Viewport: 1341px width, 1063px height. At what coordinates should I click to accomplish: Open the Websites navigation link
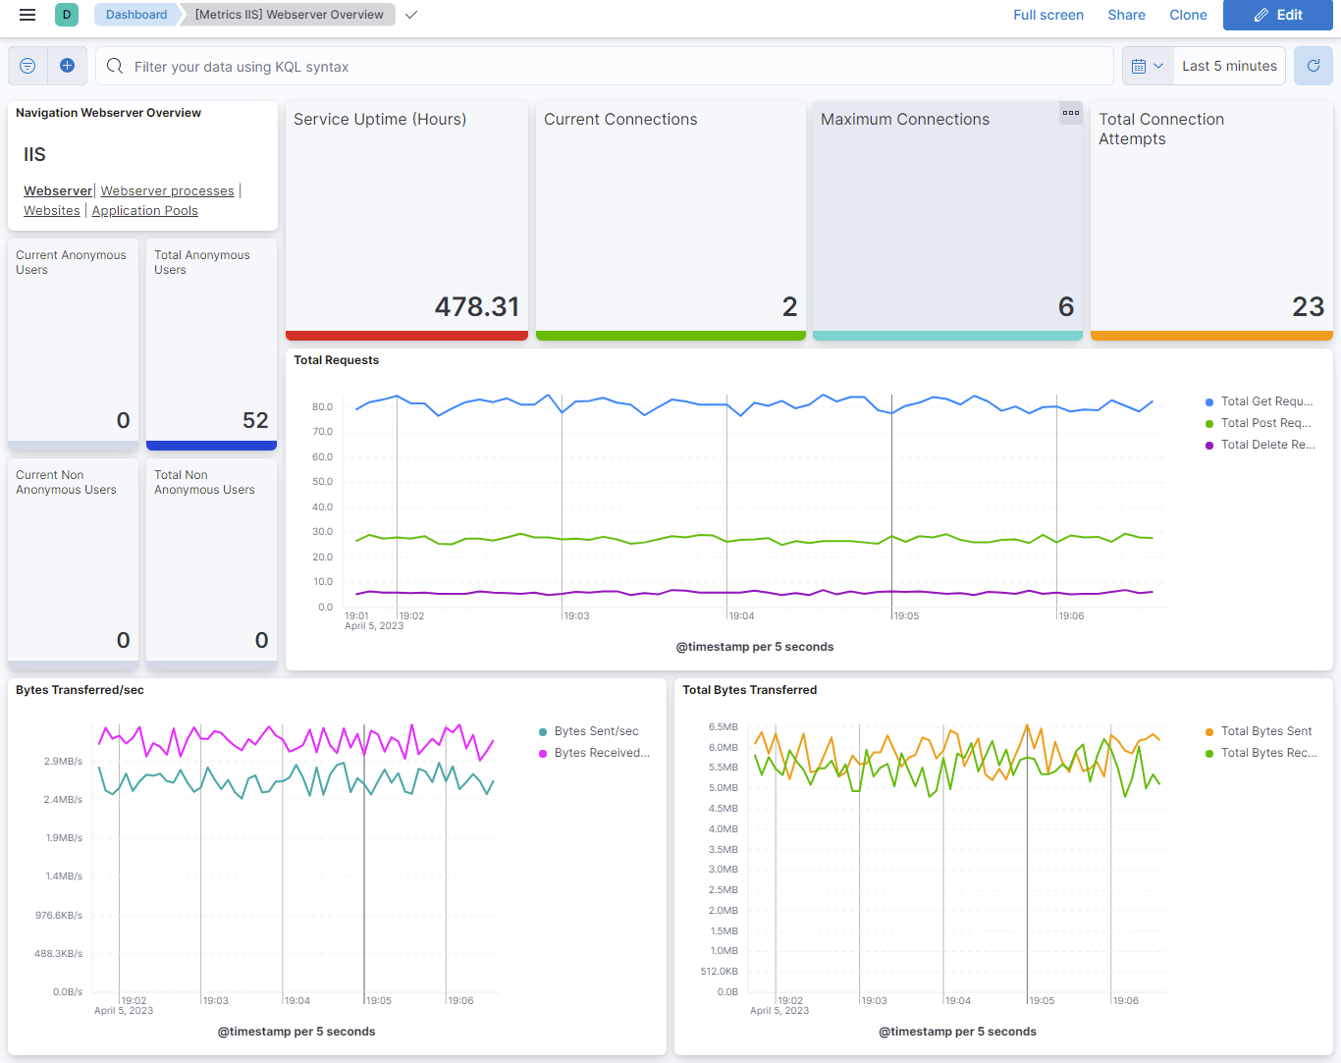pos(51,210)
